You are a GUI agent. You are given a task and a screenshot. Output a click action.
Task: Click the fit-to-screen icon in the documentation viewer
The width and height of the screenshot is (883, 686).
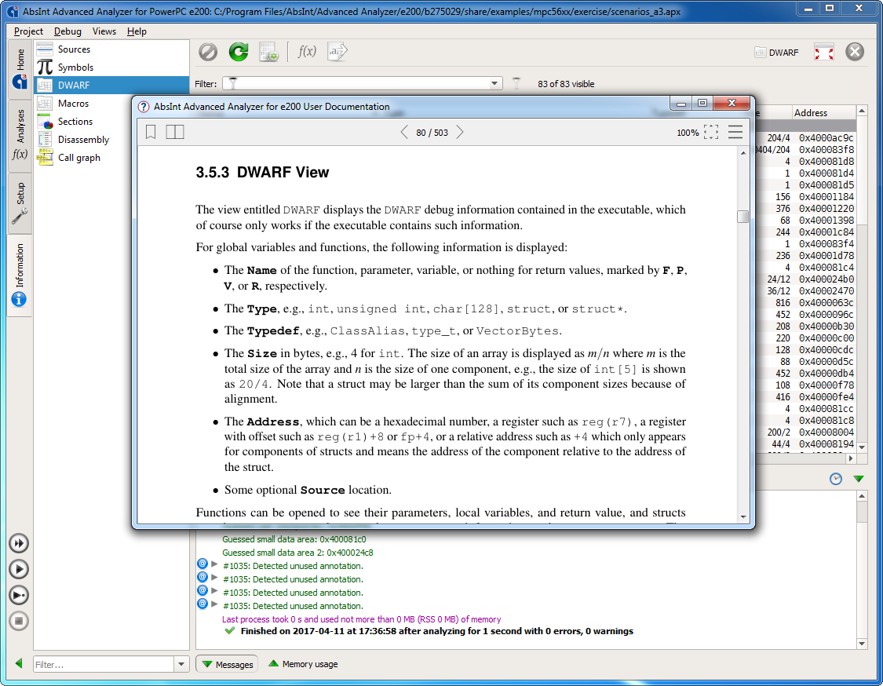click(711, 133)
